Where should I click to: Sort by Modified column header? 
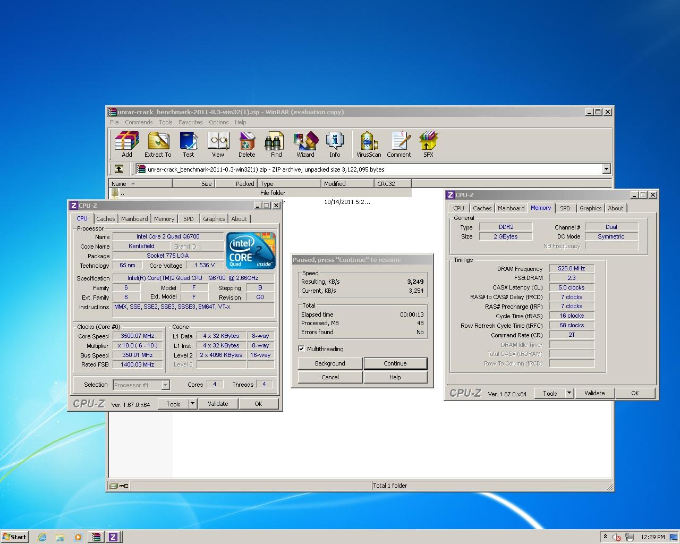[347, 184]
